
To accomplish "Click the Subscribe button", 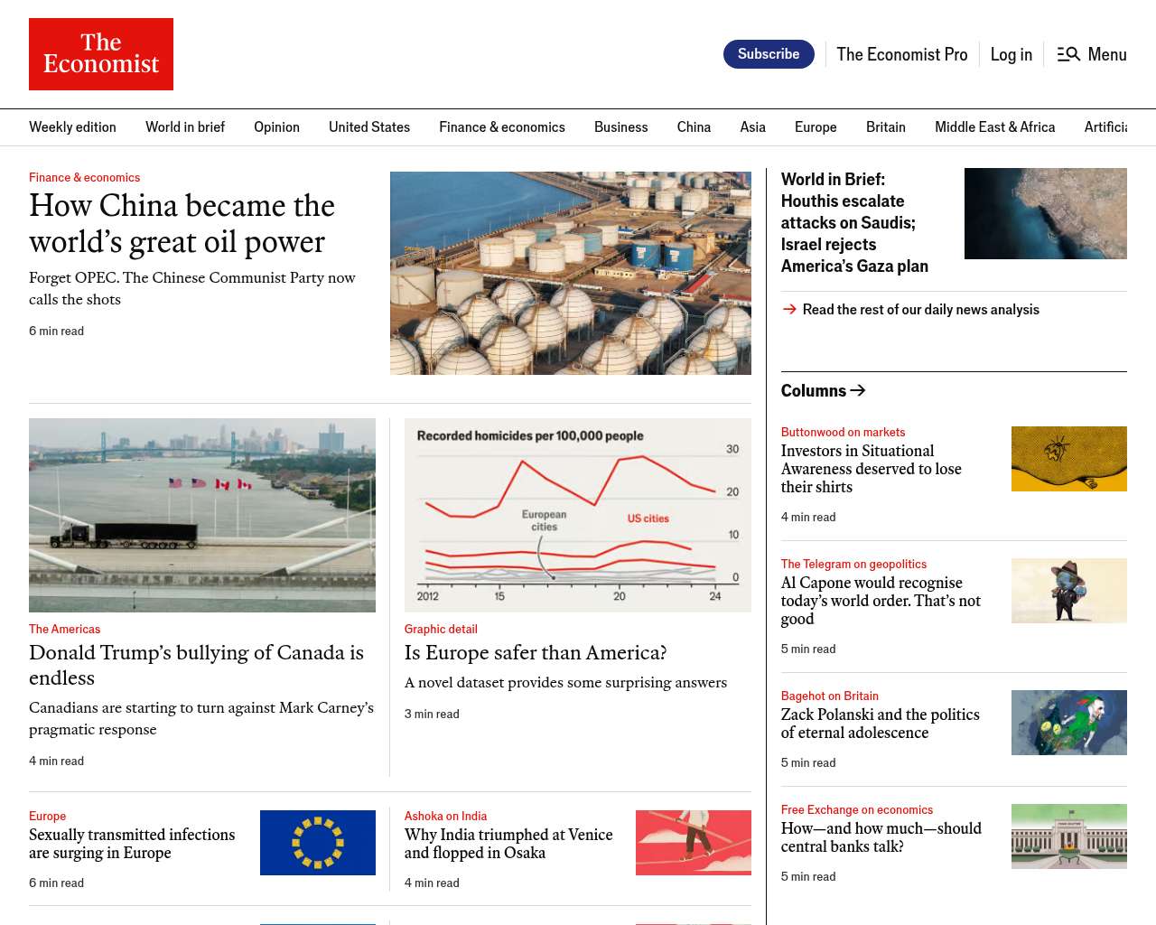I will 769,54.
